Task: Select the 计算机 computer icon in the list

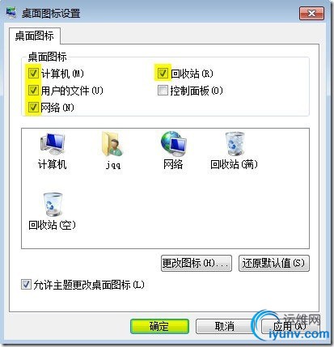Action: pos(53,144)
